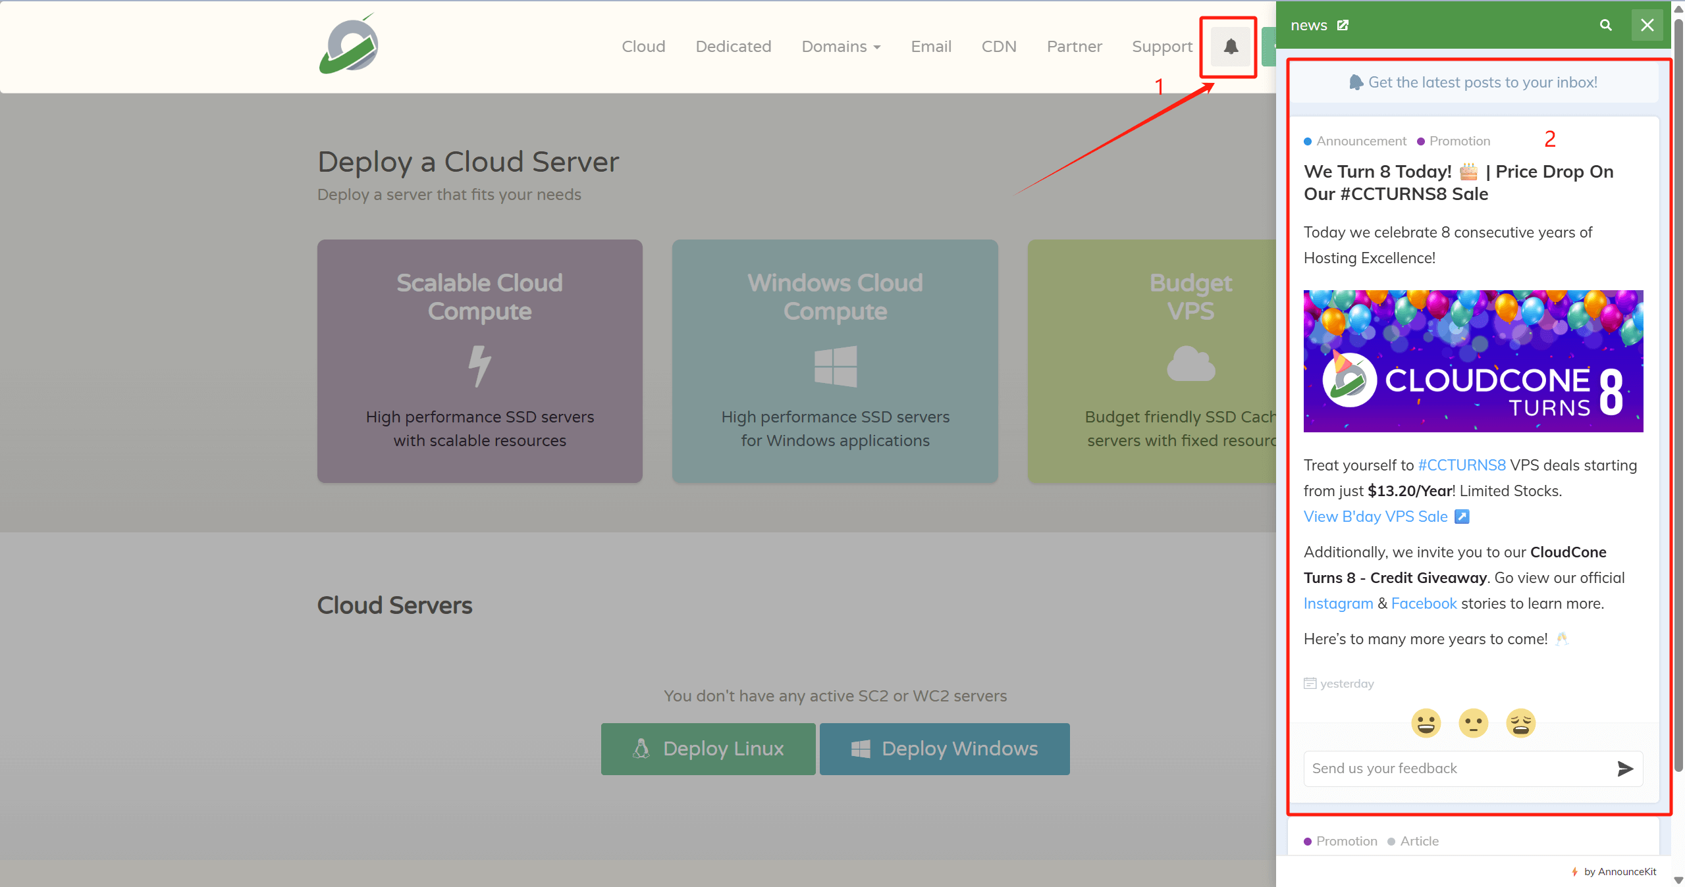Click the Windows logo on Windows Cloud Compute

tap(835, 366)
